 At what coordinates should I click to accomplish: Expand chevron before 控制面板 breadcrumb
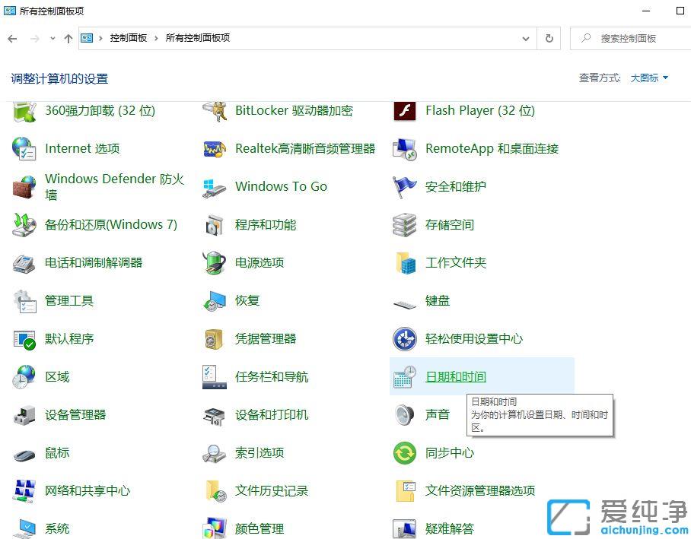point(100,38)
